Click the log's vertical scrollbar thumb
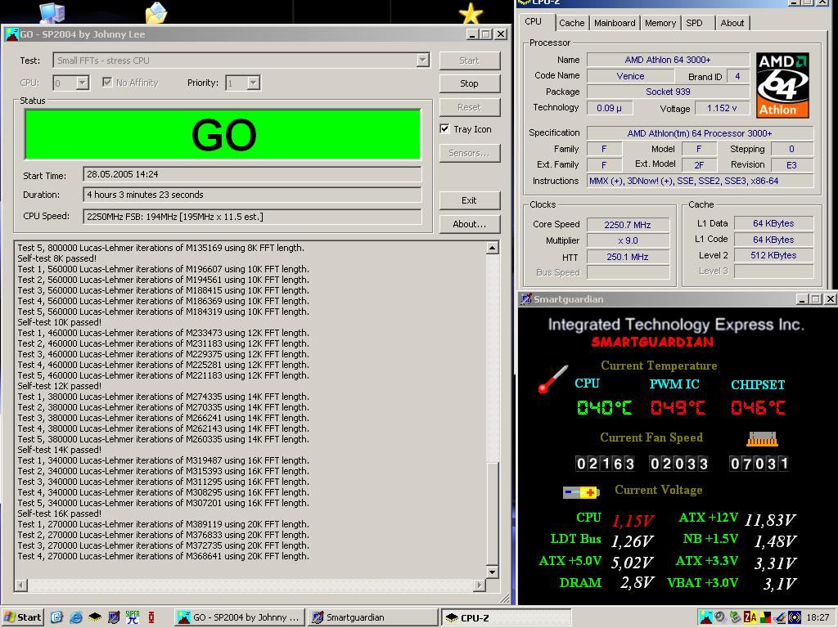This screenshot has width=838, height=628. pos(492,514)
